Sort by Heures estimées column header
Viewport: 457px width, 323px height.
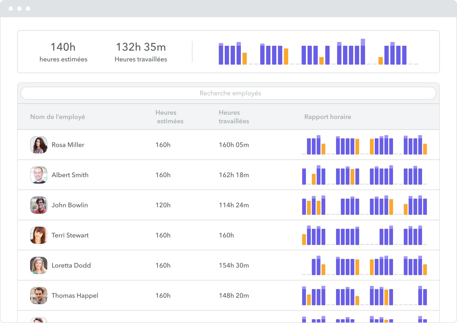click(169, 117)
